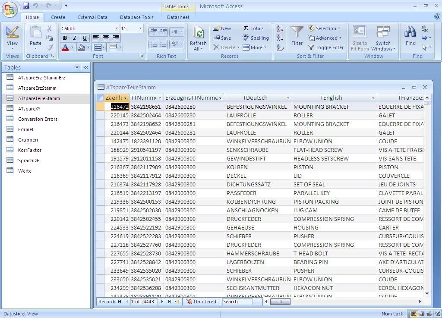This screenshot has width=442, height=318.
Task: Select the SprachDB table
Action: [29, 161]
